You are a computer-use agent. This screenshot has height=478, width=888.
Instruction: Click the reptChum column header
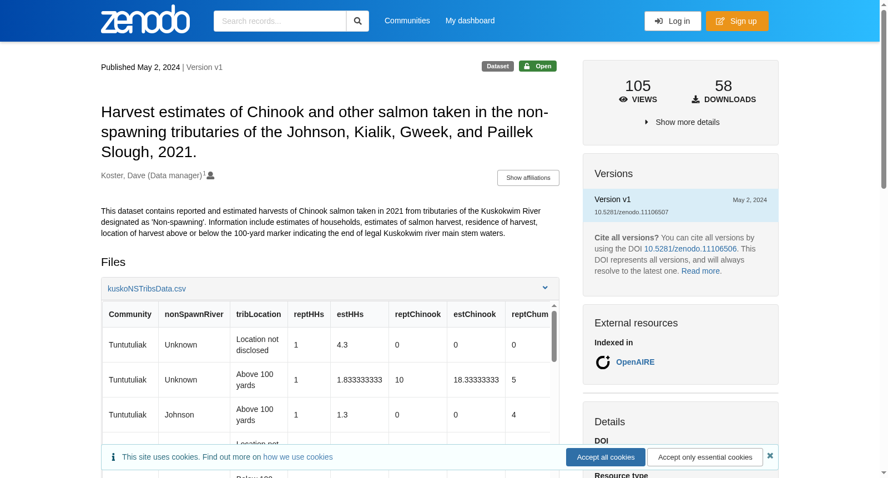point(528,314)
